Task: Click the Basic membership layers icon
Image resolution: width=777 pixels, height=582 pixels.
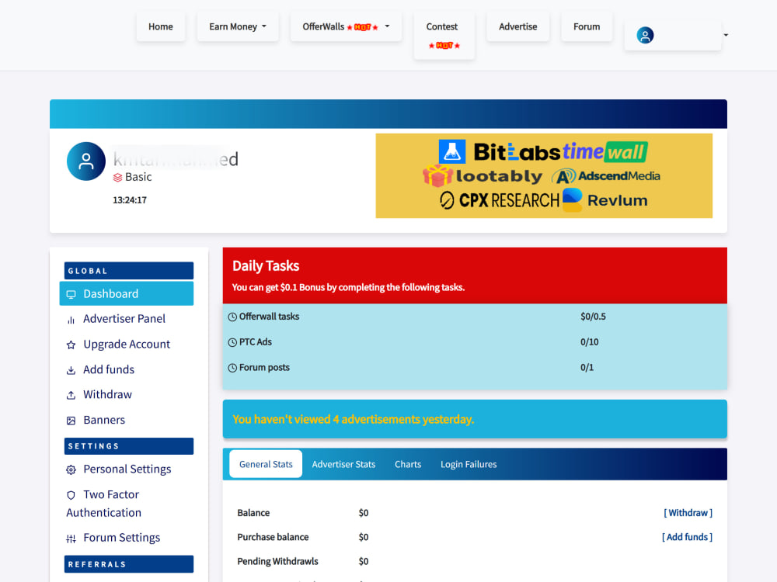Action: coord(117,177)
